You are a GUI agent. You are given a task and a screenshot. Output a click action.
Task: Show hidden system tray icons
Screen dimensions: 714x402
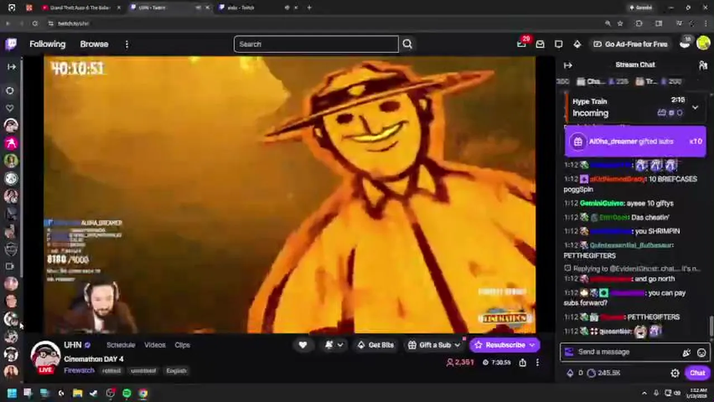[644, 393]
